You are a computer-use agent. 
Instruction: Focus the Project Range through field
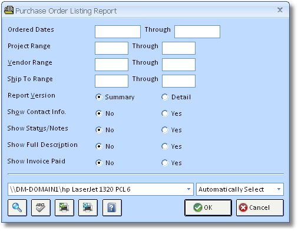(x=178, y=48)
